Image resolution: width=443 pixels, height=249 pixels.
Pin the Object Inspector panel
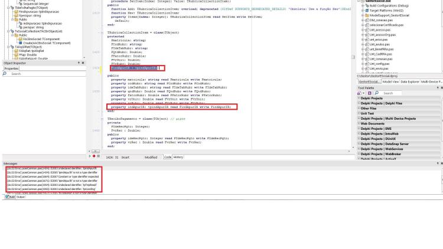[79, 63]
